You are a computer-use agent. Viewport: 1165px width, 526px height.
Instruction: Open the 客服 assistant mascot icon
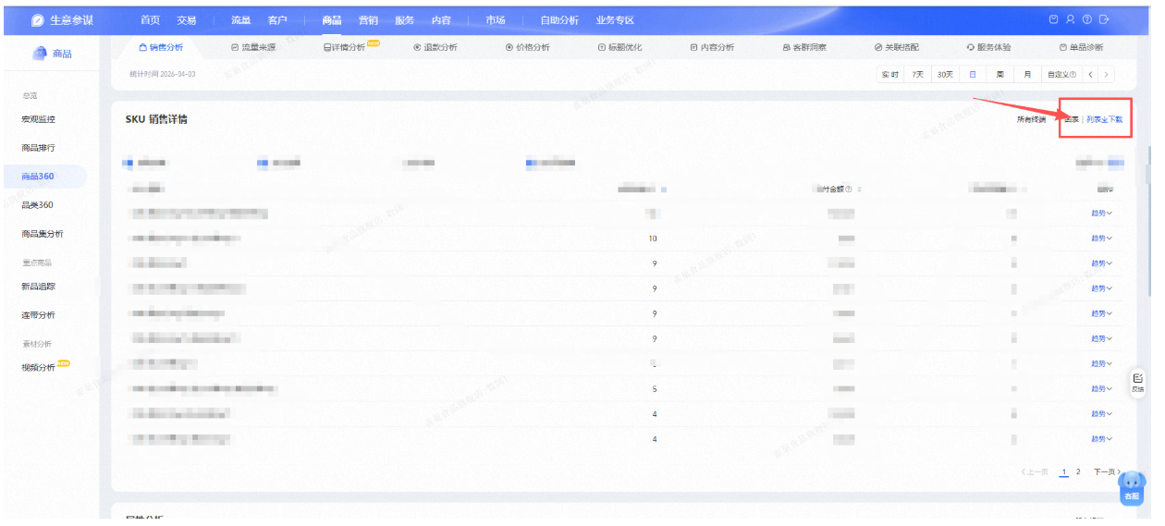tap(1133, 487)
